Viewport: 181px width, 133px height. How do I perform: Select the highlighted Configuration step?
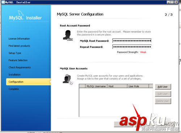point(29,82)
